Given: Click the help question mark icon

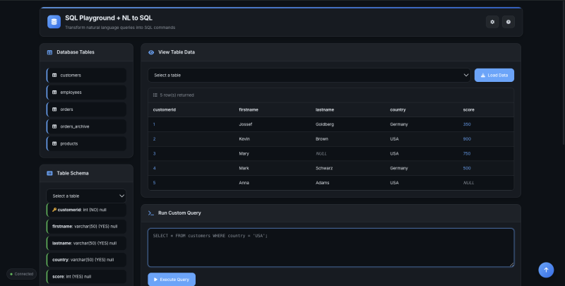Looking at the screenshot, I should pos(508,22).
